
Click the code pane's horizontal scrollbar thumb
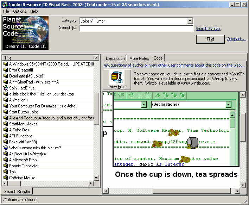pos(192,191)
